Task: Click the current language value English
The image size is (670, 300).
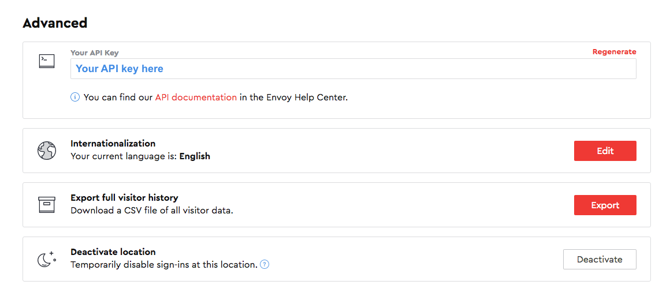Action: click(195, 156)
